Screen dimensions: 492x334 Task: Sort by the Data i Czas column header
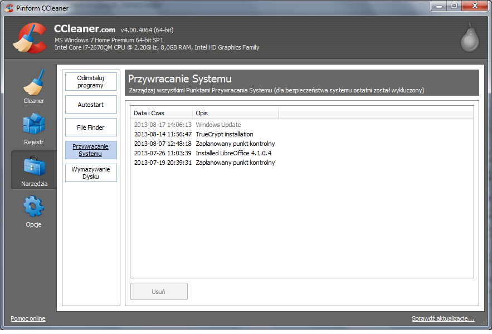162,113
